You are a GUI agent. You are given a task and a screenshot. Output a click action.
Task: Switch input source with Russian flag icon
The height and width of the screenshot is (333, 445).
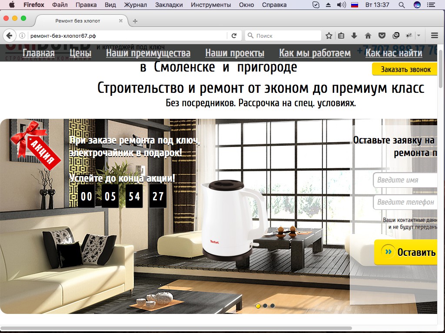click(355, 5)
